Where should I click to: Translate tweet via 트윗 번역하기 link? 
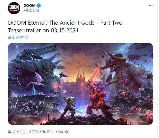point(18,38)
